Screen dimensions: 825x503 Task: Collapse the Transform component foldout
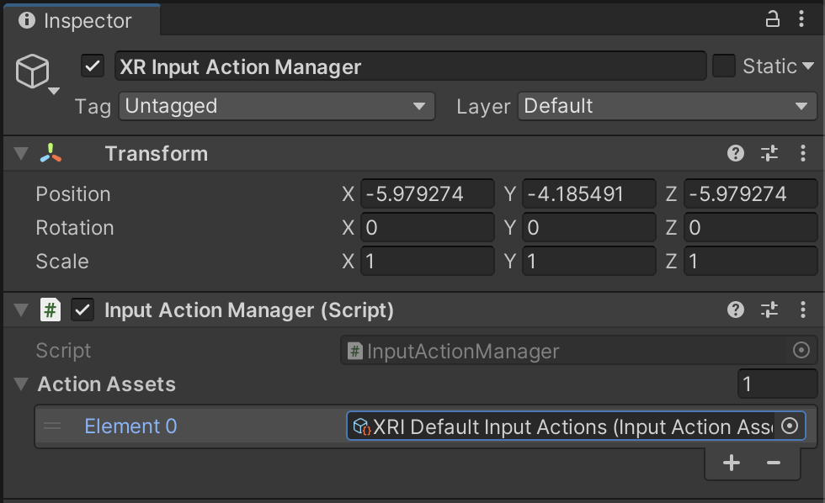click(21, 154)
